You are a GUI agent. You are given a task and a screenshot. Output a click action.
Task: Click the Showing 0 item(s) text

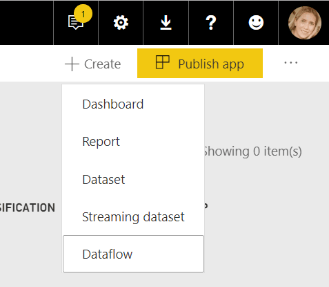[x=252, y=151]
